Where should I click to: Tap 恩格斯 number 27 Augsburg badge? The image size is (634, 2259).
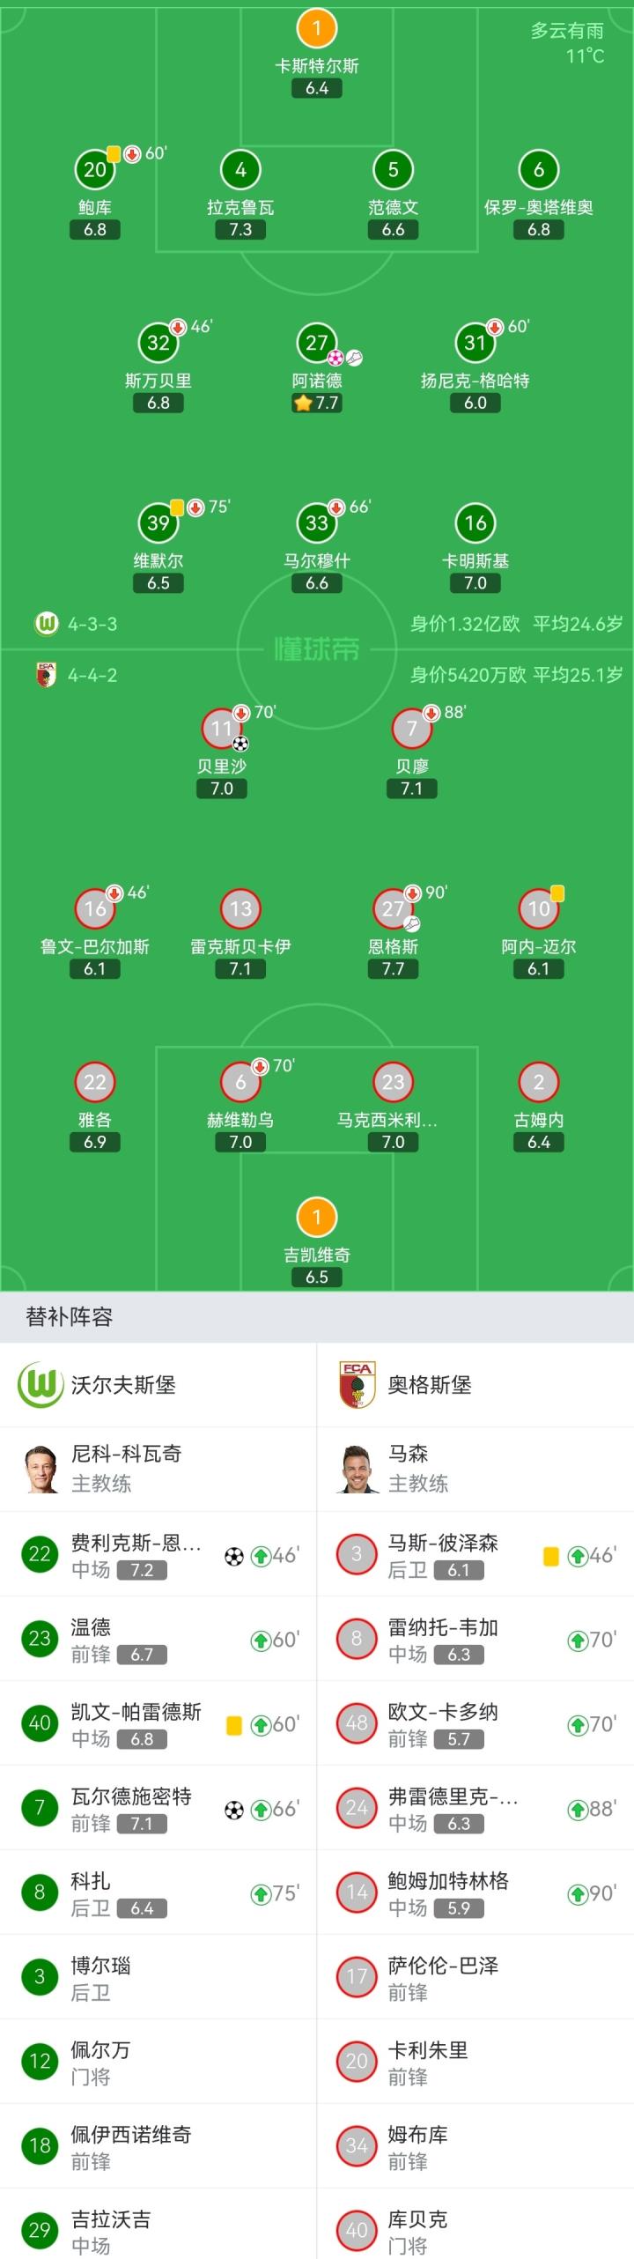click(393, 909)
